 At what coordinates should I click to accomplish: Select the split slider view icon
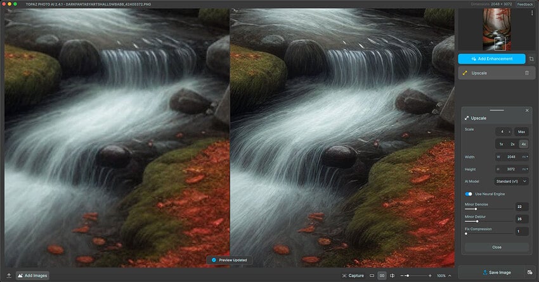pyautogui.click(x=392, y=276)
